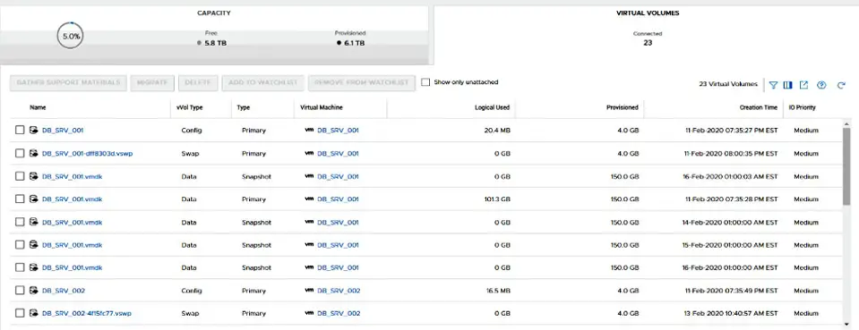Click volume icon beside DB_SRV_002-4f15fc77.vswp
859x330 pixels.
33,314
